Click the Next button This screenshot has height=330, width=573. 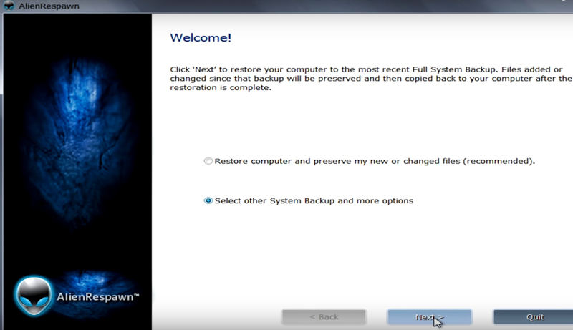click(x=429, y=317)
